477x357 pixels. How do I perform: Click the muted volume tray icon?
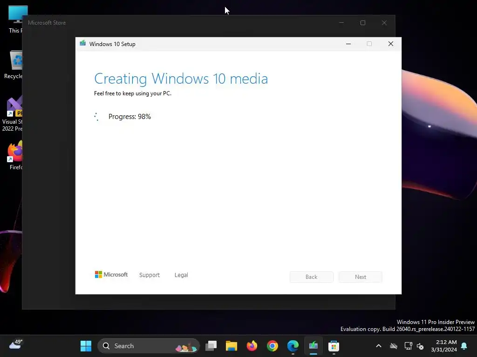point(420,346)
